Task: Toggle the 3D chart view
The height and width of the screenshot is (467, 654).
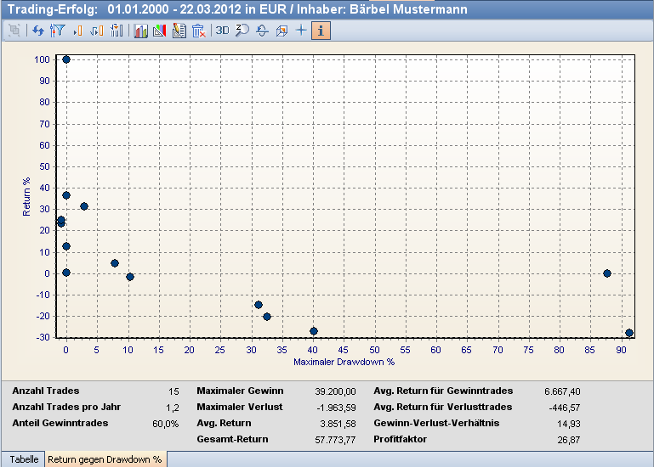Action: pos(222,31)
